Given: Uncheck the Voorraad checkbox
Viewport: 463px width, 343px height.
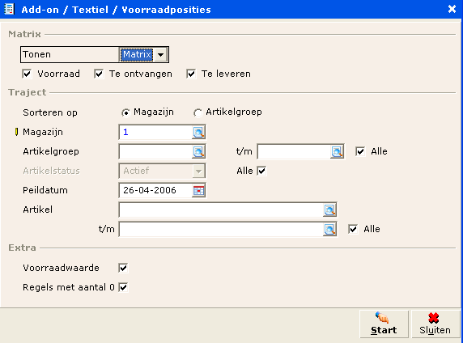Looking at the screenshot, I should click(27, 74).
